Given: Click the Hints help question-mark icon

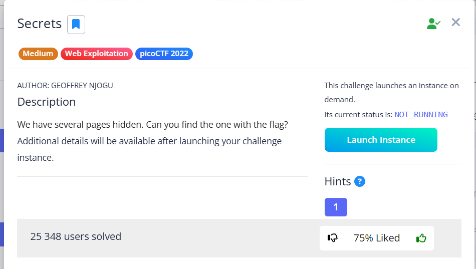Looking at the screenshot, I should pos(359,181).
